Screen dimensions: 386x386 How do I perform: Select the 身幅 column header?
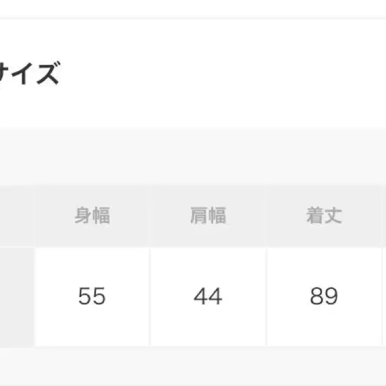(92, 216)
